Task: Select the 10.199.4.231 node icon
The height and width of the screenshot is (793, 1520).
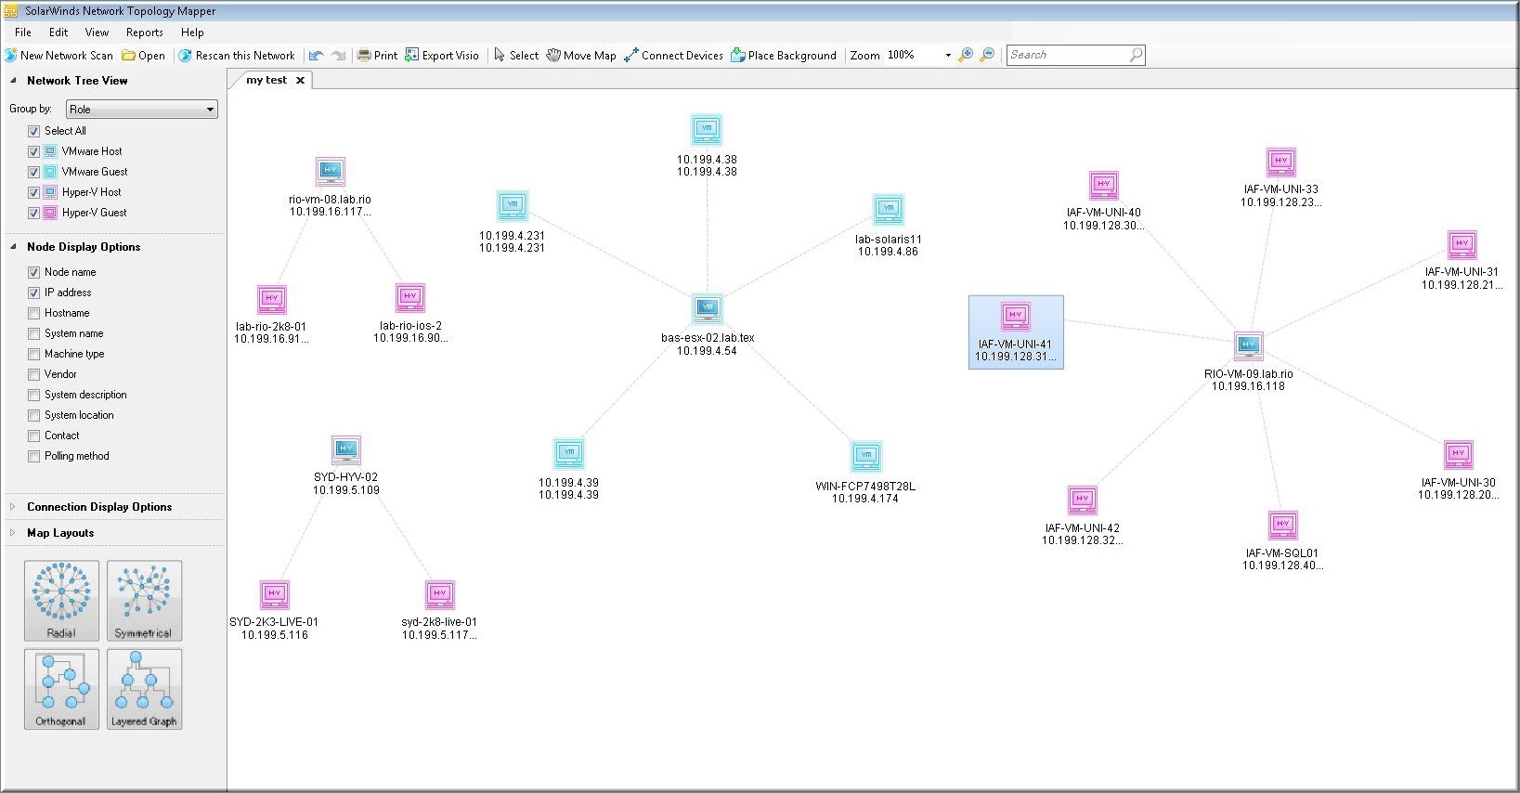Action: pos(513,205)
